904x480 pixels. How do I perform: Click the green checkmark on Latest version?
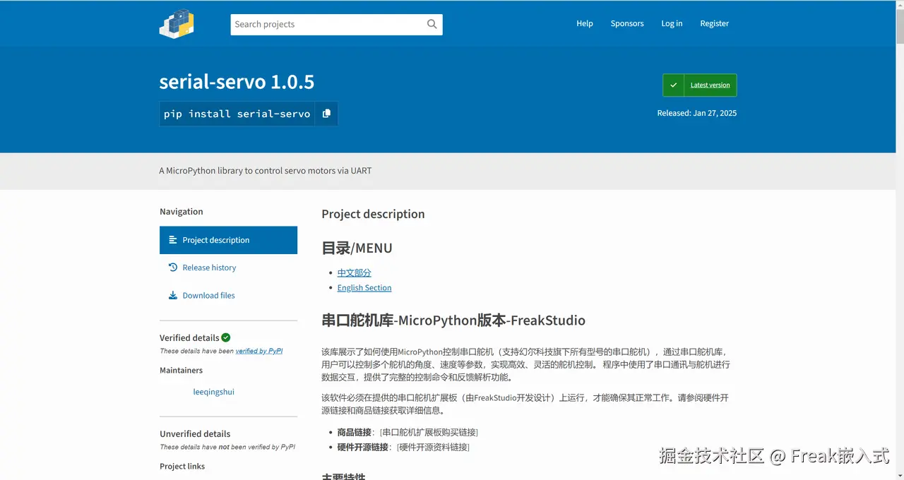click(674, 85)
